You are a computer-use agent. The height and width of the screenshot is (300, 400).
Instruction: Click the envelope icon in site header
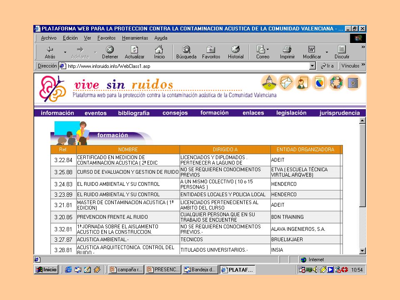[x=286, y=82]
